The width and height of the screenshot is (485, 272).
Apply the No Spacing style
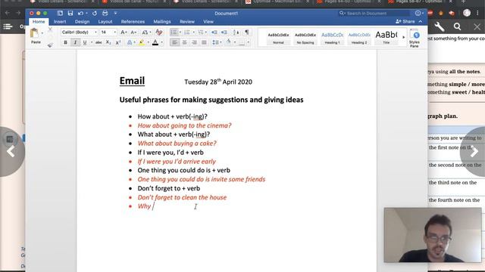(x=305, y=39)
